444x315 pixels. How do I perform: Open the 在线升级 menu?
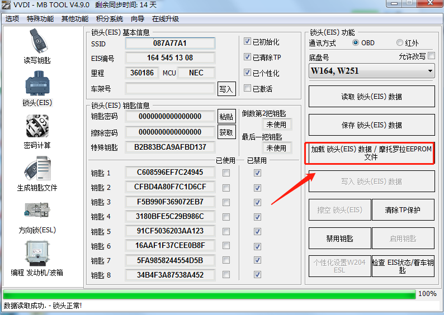[x=166, y=18]
